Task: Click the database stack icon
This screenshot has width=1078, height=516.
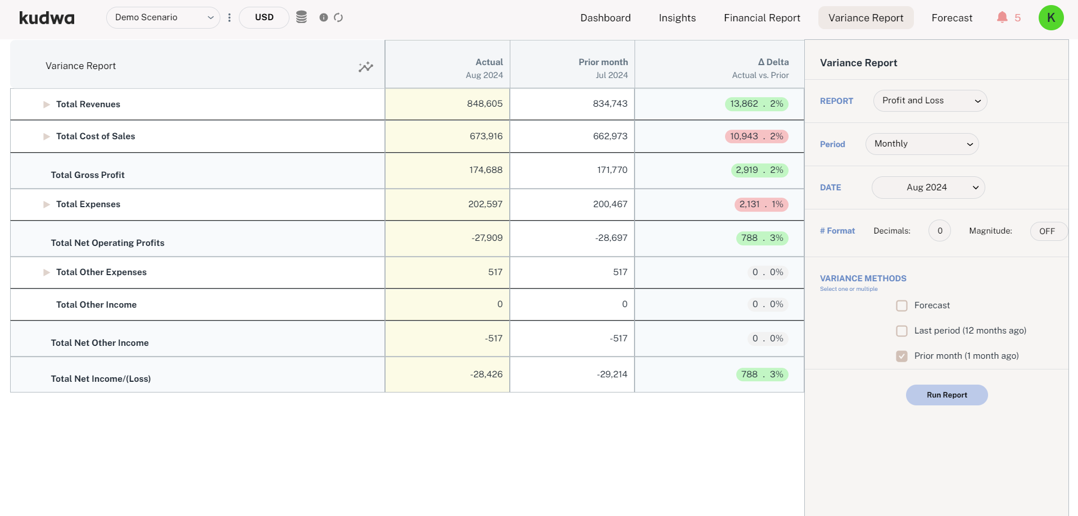Action: pyautogui.click(x=301, y=17)
